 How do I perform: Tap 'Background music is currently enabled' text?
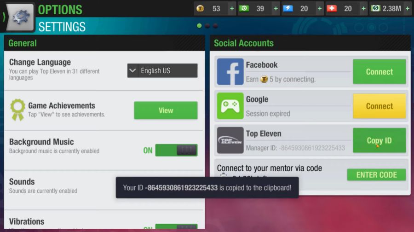(x=54, y=151)
